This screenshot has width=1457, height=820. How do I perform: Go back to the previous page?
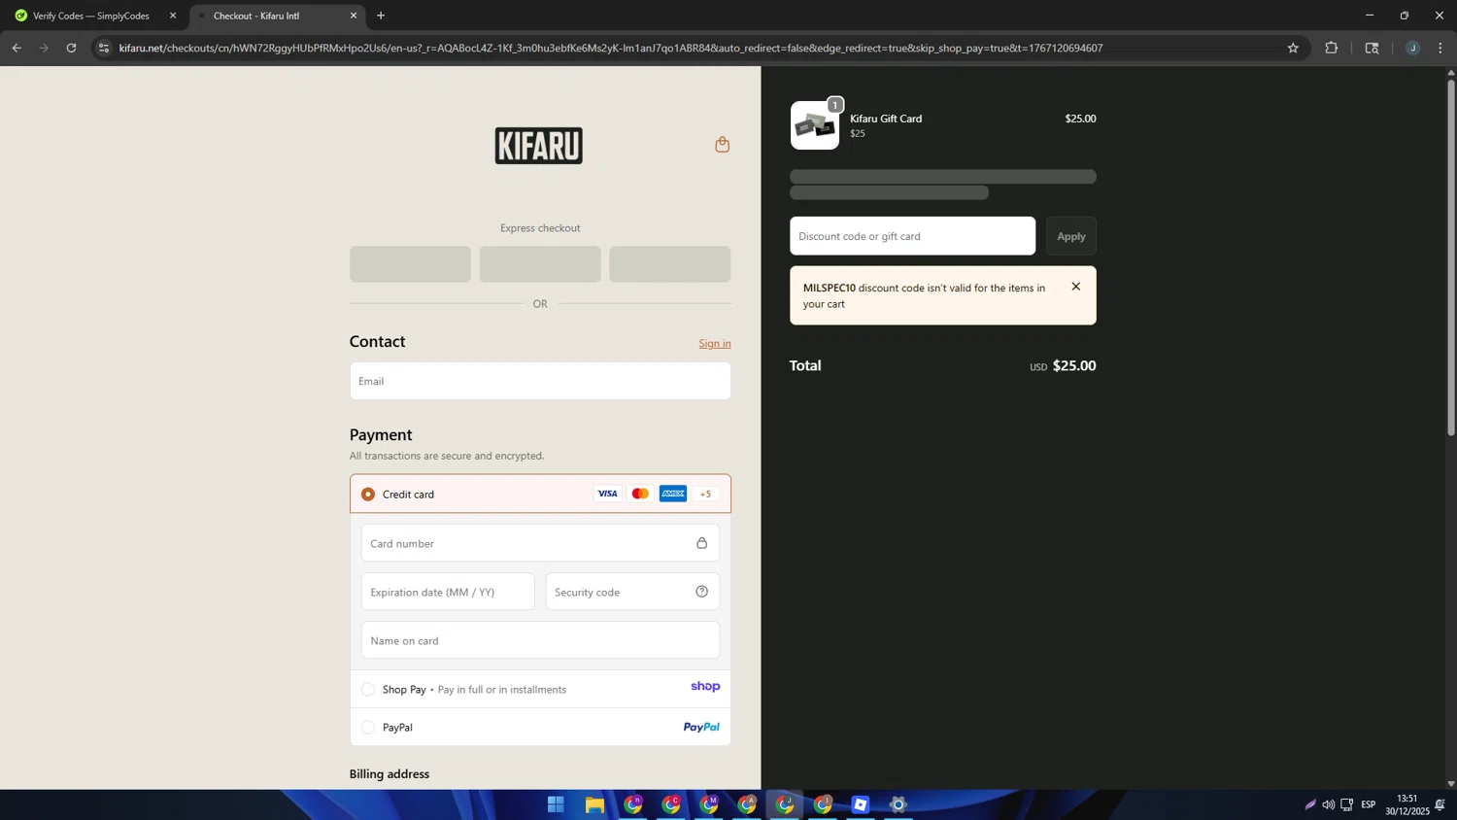17,48
